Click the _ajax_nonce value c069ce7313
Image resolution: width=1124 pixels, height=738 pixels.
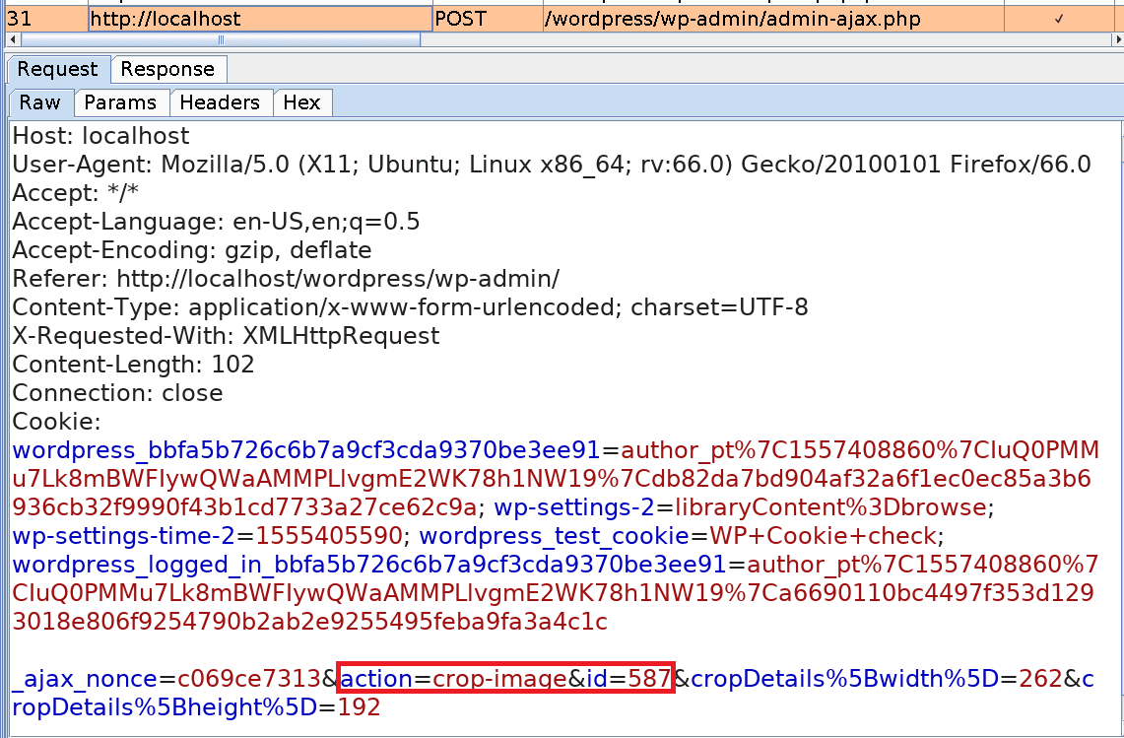pyautogui.click(x=251, y=678)
